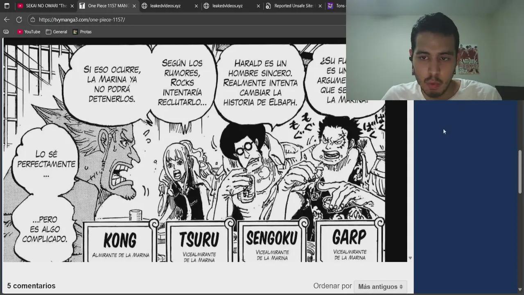Image resolution: width=524 pixels, height=295 pixels.
Task: Close the first leakedvideos.xyz tab
Action: (x=196, y=6)
